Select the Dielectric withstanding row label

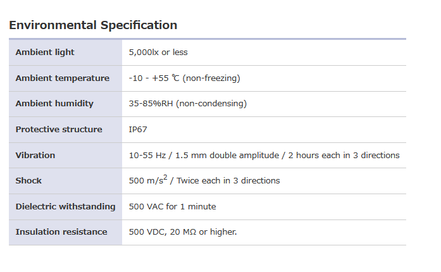65,207
